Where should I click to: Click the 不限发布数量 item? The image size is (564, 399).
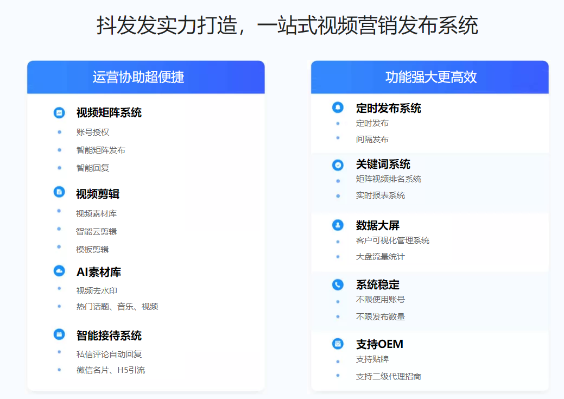coord(381,317)
